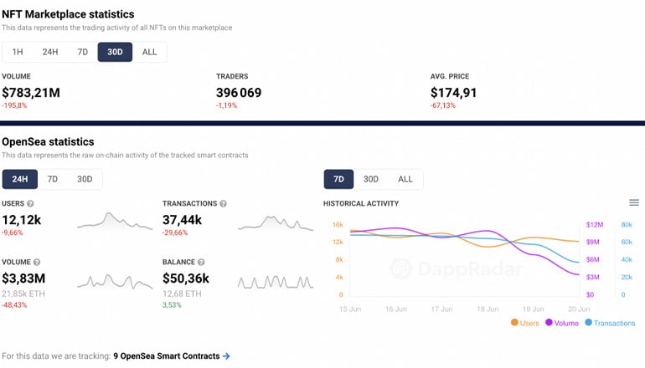Screen dimensions: 645x368
Task: Click the 12,12k users value
Action: coord(22,220)
